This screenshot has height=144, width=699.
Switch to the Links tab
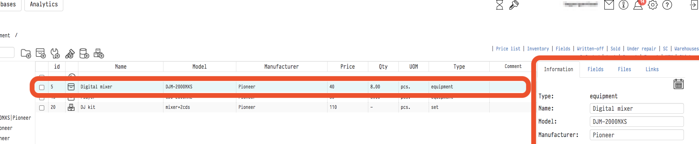coord(652,69)
